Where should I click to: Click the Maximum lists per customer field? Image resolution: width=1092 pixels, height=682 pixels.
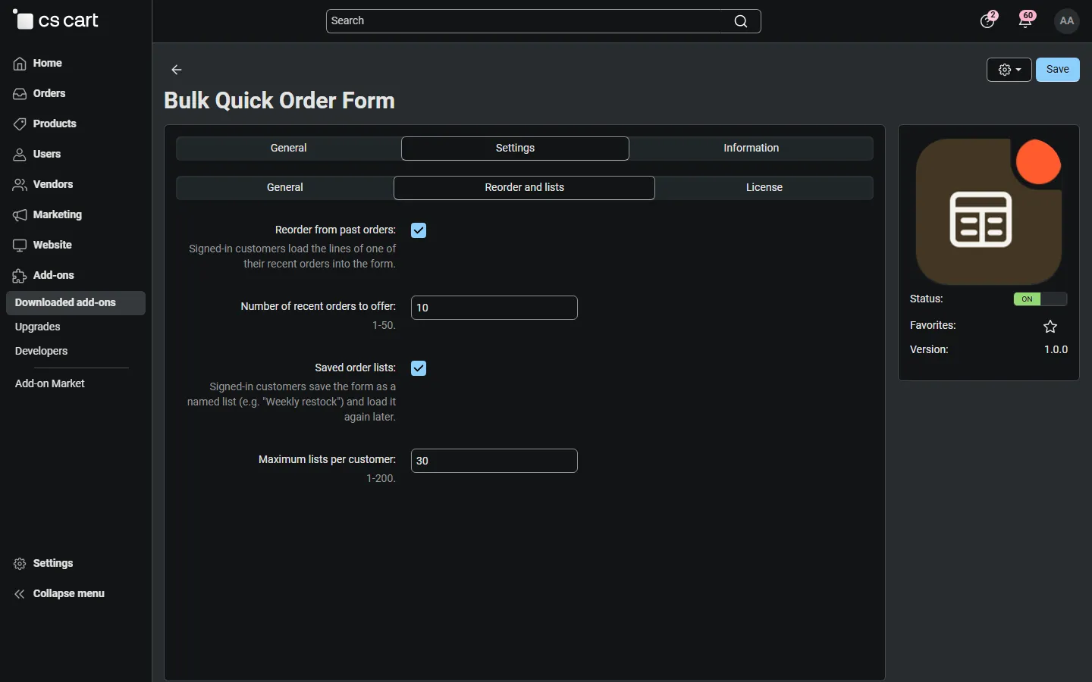[x=494, y=461]
